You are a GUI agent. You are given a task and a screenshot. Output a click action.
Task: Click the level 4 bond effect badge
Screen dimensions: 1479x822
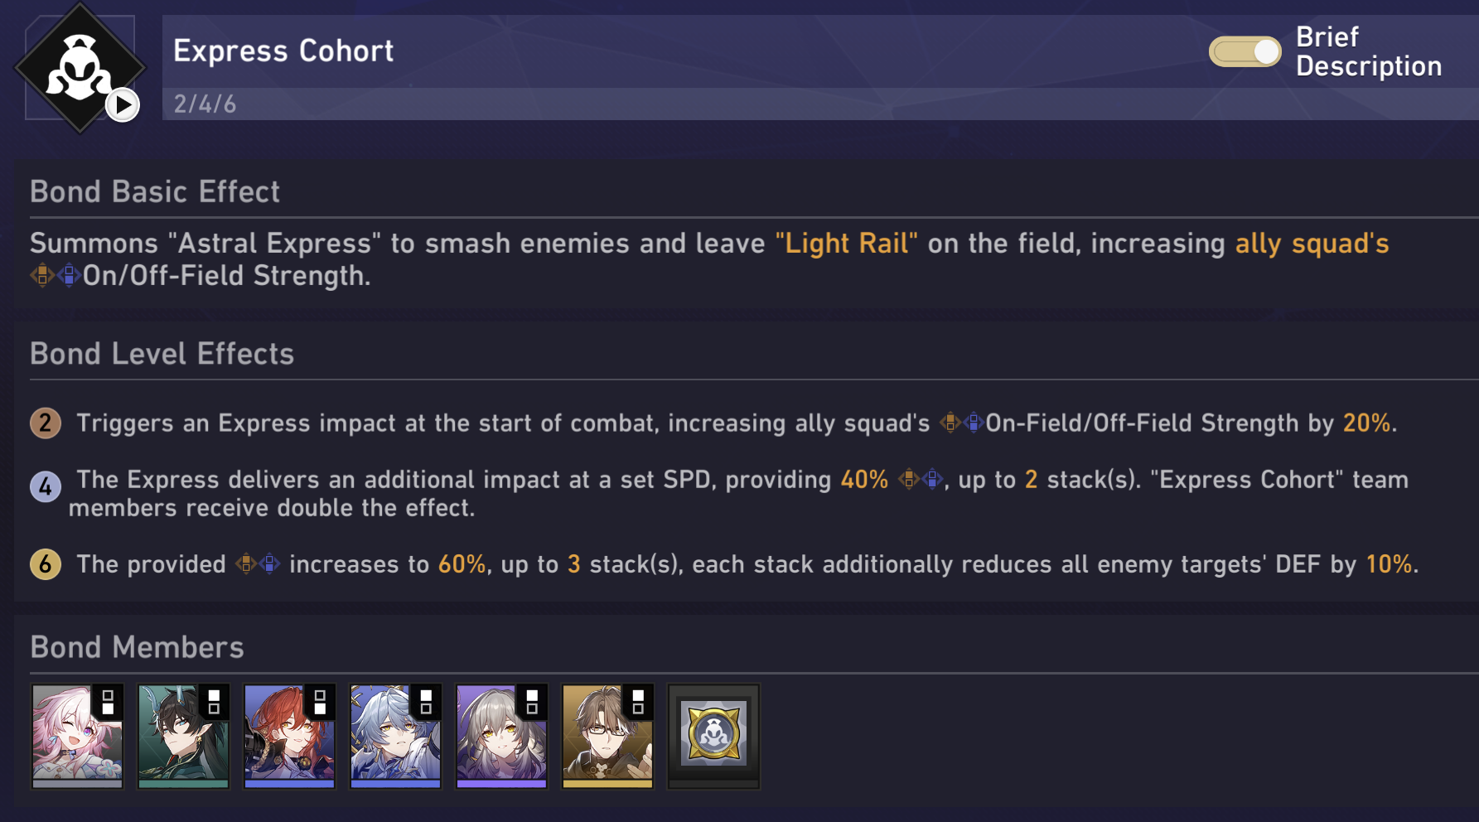point(46,486)
